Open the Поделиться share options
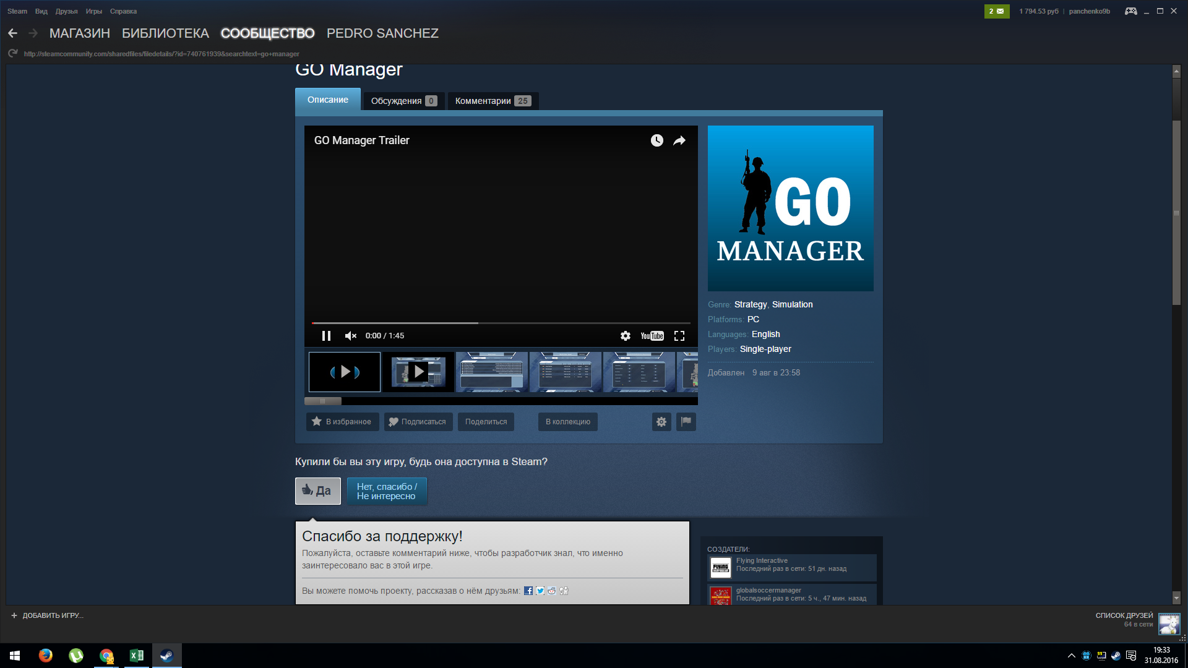This screenshot has width=1188, height=668. pos(486,422)
